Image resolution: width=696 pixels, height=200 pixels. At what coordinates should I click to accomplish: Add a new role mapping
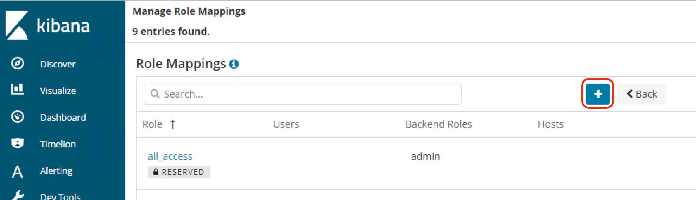597,94
